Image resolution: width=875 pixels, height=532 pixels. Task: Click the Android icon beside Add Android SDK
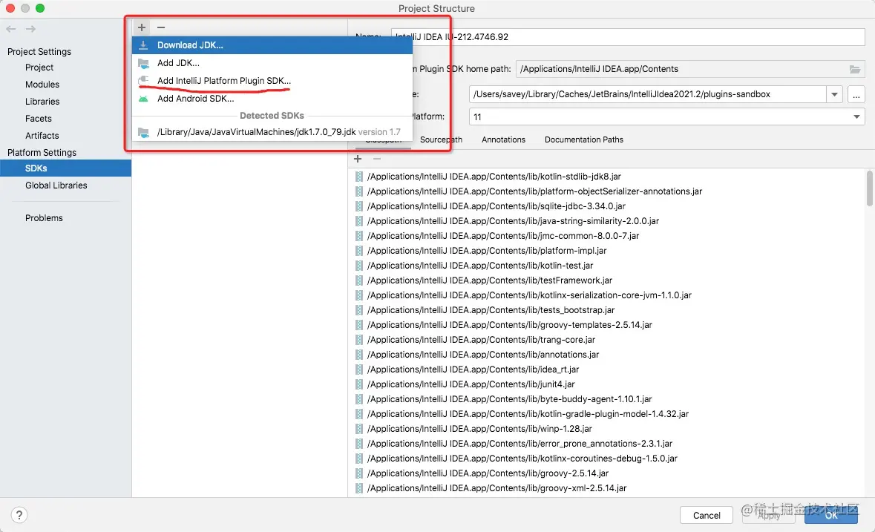pos(143,99)
